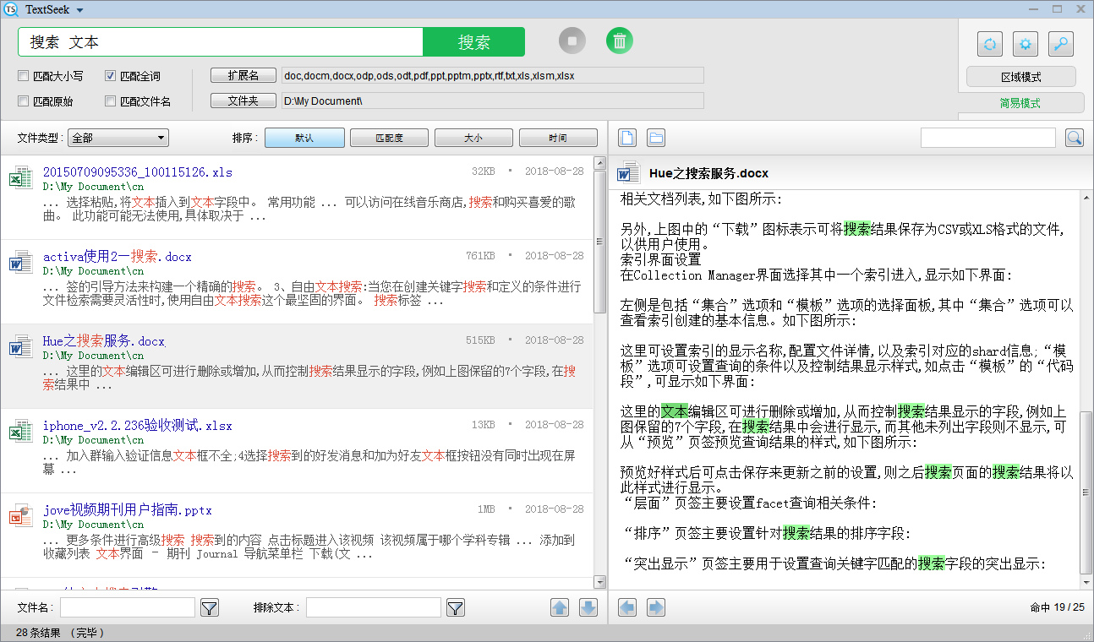Open activa使用2一搜索.docx file link
Screen dimensions: 1094x642
[118, 257]
